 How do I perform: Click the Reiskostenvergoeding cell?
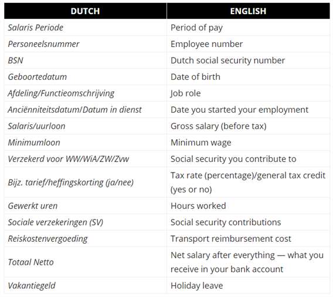(86, 239)
